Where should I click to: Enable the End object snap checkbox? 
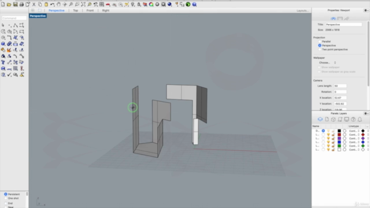click(x=6, y=203)
